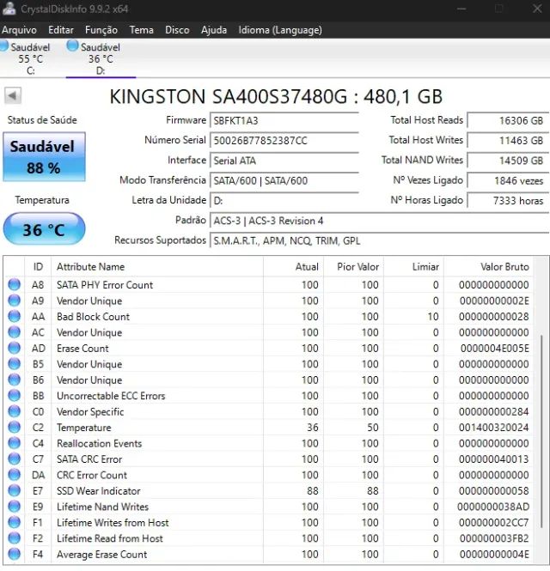Image resolution: width=550 pixels, height=571 pixels.
Task: Click the status icon for Average Erase Count
Action: [x=15, y=554]
